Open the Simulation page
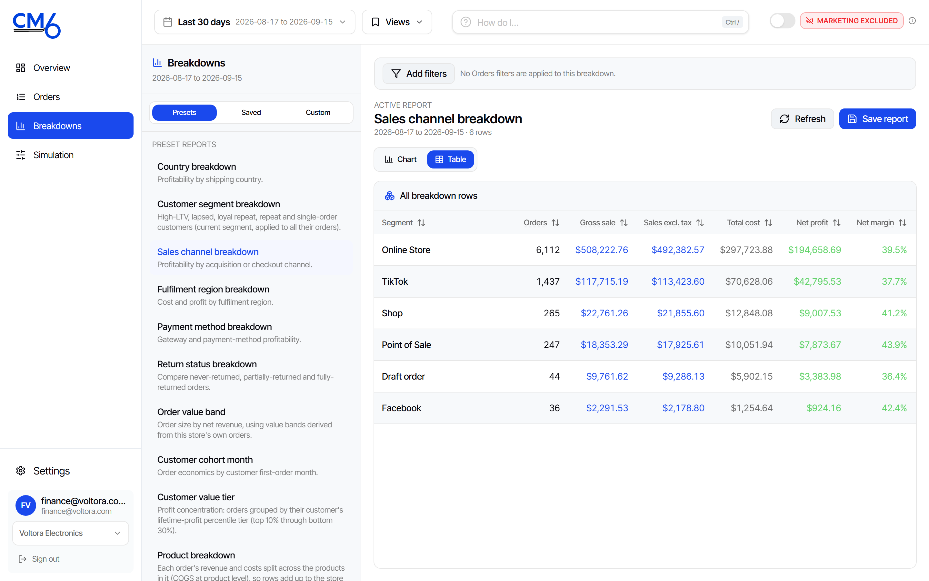929x581 pixels. pyautogui.click(x=71, y=155)
